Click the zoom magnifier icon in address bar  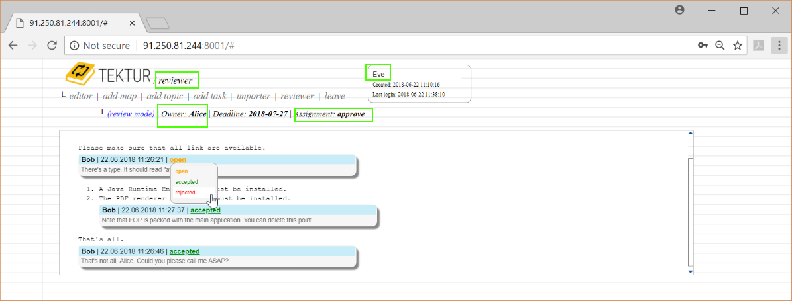pos(720,46)
